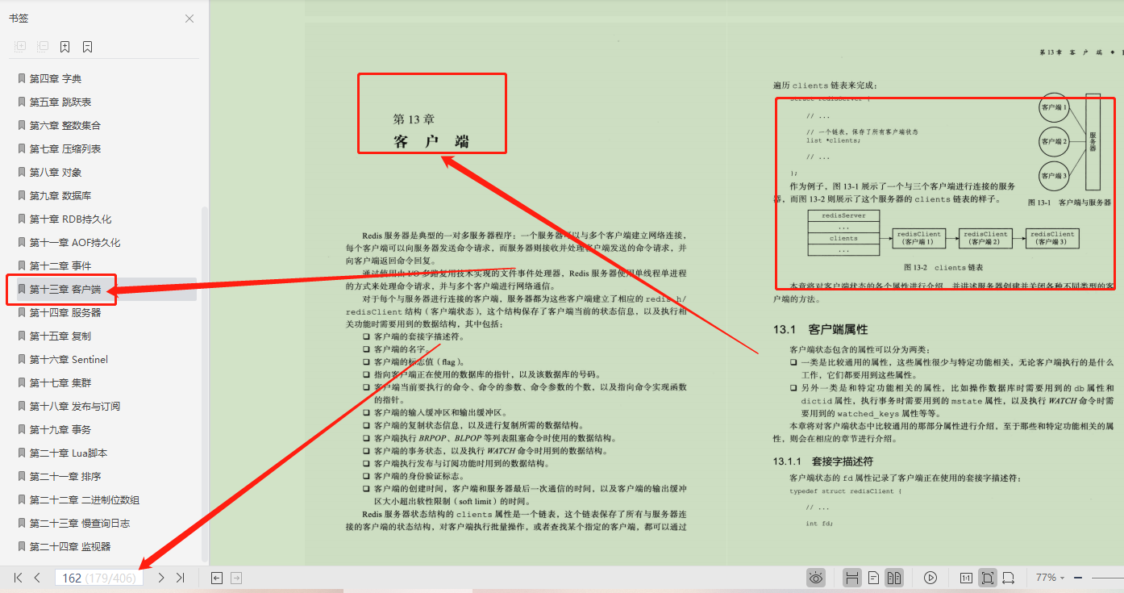Open bookmark 第二十二章 二进制位数组
This screenshot has width=1124, height=593.
85,499
